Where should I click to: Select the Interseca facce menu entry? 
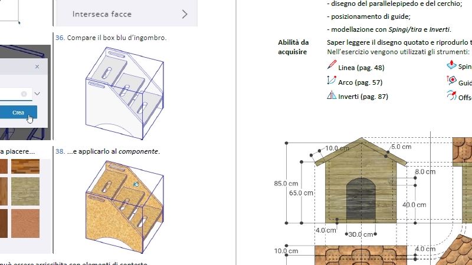pos(126,14)
